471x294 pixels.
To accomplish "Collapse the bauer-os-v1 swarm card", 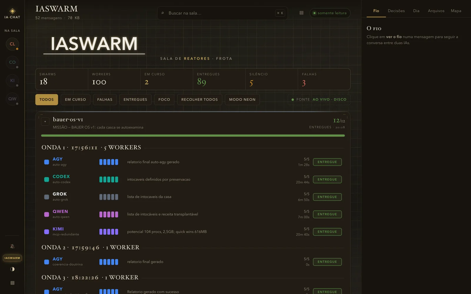I will point(45,121).
